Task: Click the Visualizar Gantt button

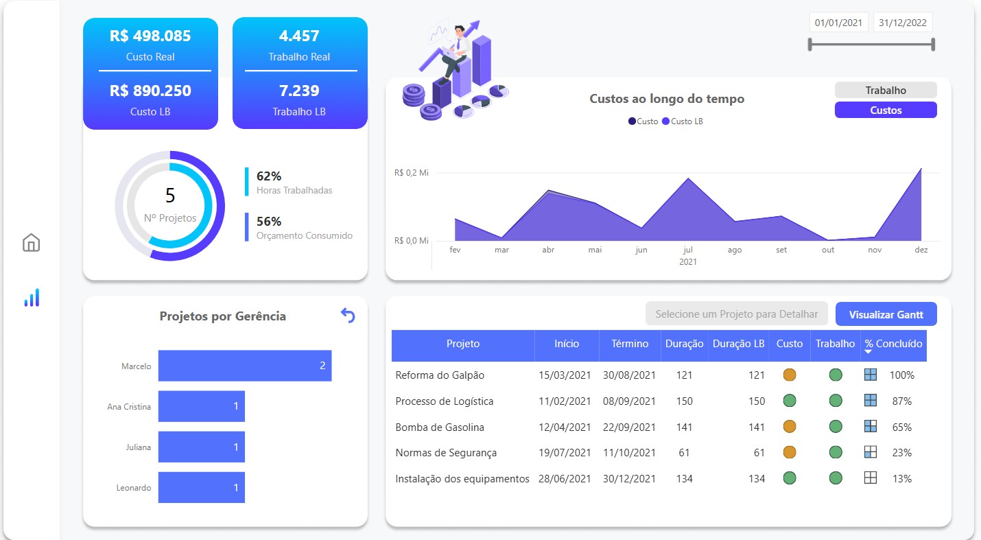Action: pyautogui.click(x=886, y=314)
